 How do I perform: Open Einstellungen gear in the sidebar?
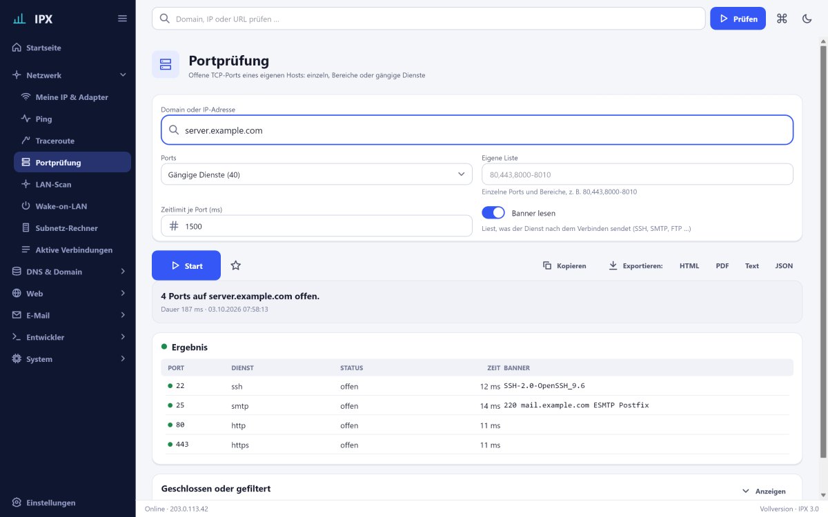(x=17, y=503)
